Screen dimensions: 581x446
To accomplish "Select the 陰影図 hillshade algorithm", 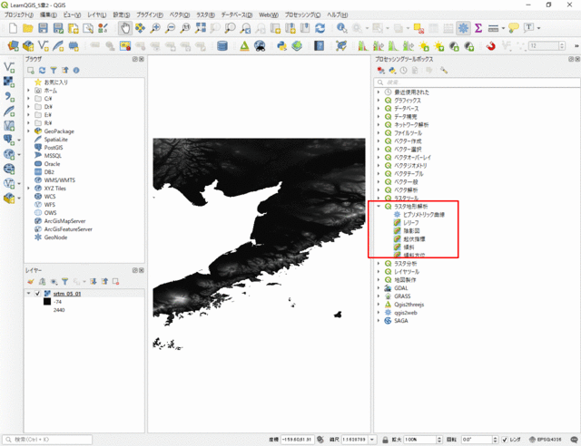I will (411, 230).
